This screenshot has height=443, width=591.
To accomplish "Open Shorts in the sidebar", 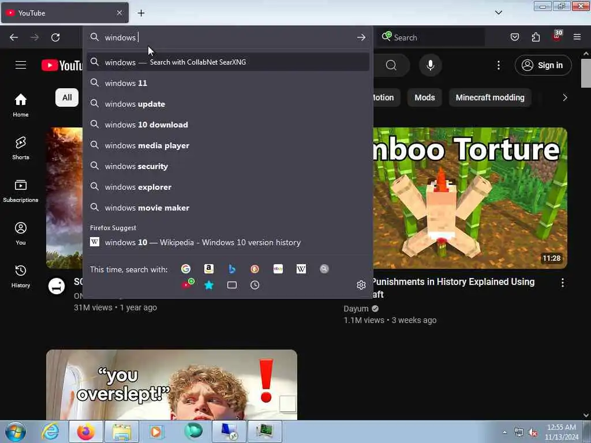I will [21, 148].
